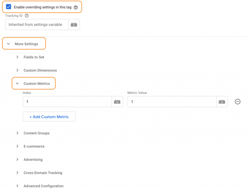Click Add Custom Metric button
248x193 pixels.
[49, 116]
